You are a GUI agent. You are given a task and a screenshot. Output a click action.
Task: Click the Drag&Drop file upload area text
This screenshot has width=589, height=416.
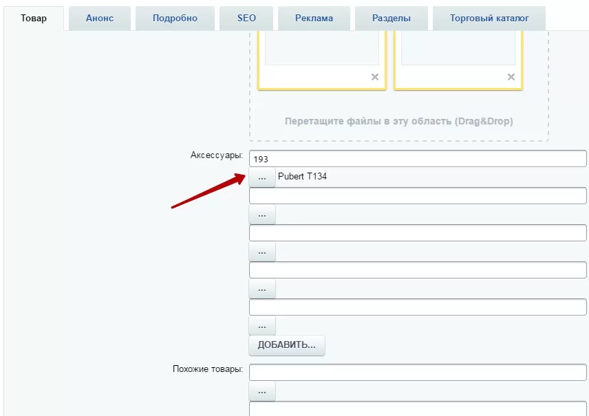coord(399,121)
